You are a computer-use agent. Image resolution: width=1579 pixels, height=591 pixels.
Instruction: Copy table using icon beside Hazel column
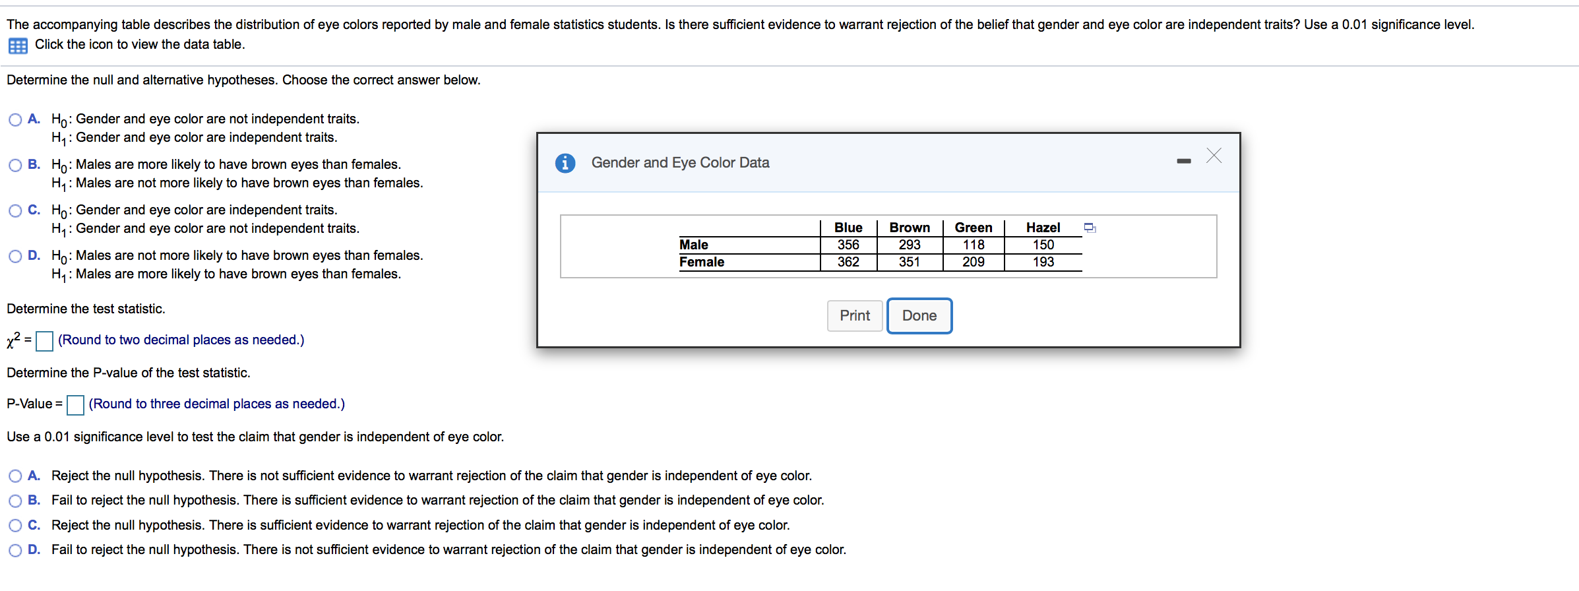(1090, 228)
